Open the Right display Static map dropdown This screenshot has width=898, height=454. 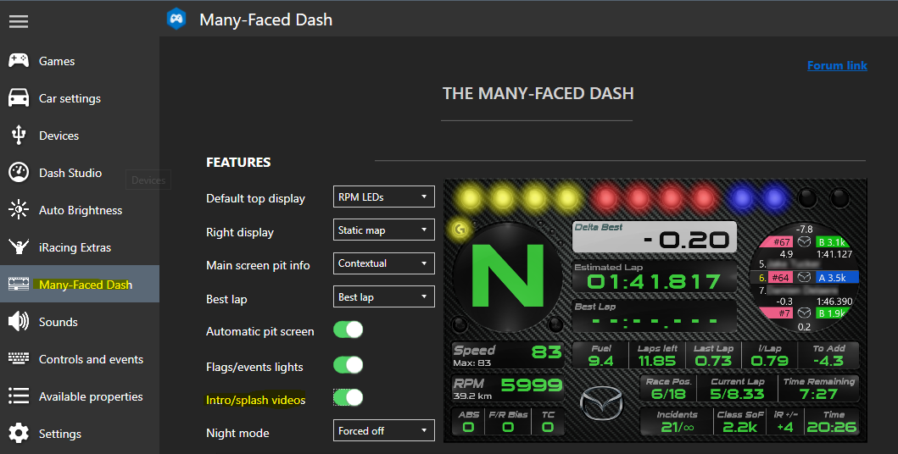[x=384, y=230]
